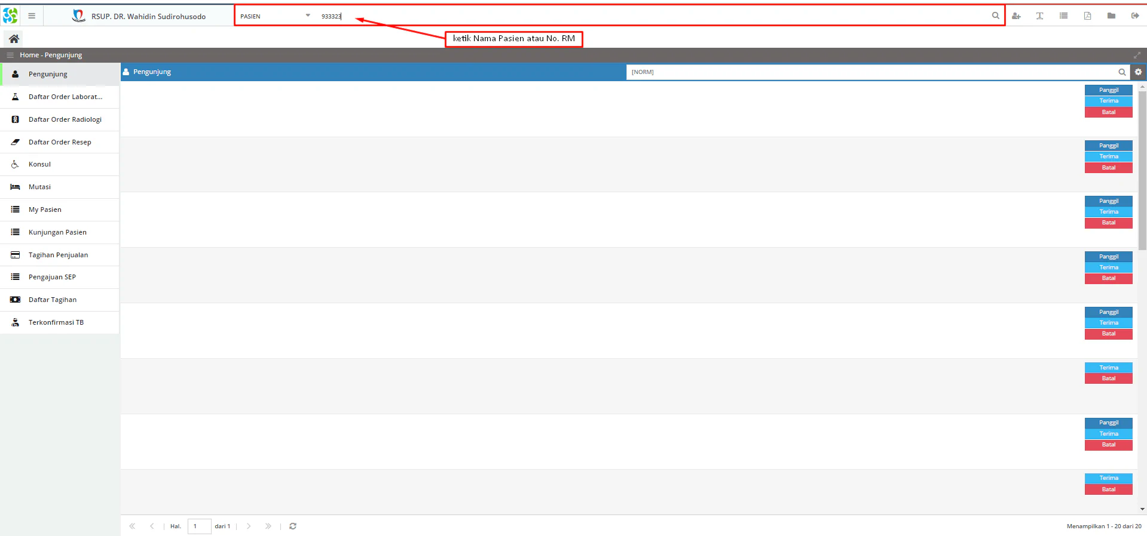
Task: Click the magnifier icon in the top patient search bar
Action: (995, 16)
